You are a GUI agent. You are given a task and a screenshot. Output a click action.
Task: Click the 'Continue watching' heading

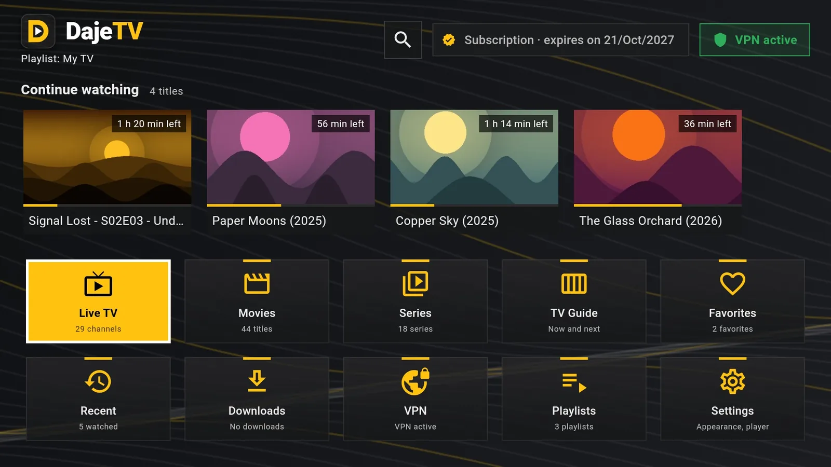[80, 90]
